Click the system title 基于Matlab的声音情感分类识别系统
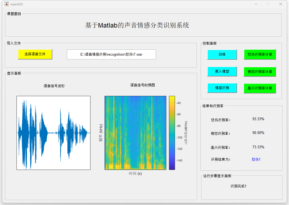Screen dimensions: 289x205 (x=137, y=25)
